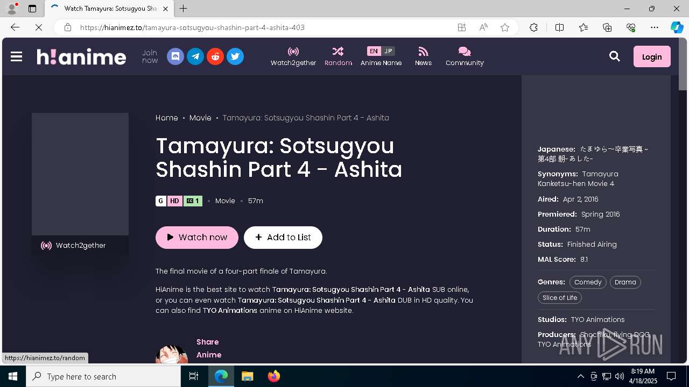This screenshot has width=689, height=387.
Task: Open the Twitter profile icon
Action: [235, 56]
